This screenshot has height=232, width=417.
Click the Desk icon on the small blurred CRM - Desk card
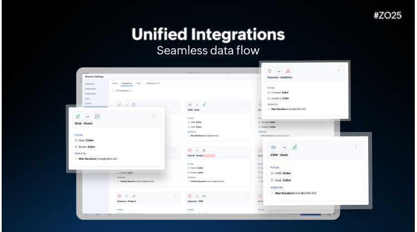point(204,105)
